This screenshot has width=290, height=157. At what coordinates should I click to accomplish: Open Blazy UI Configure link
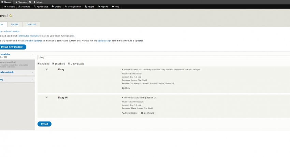[x=147, y=113]
